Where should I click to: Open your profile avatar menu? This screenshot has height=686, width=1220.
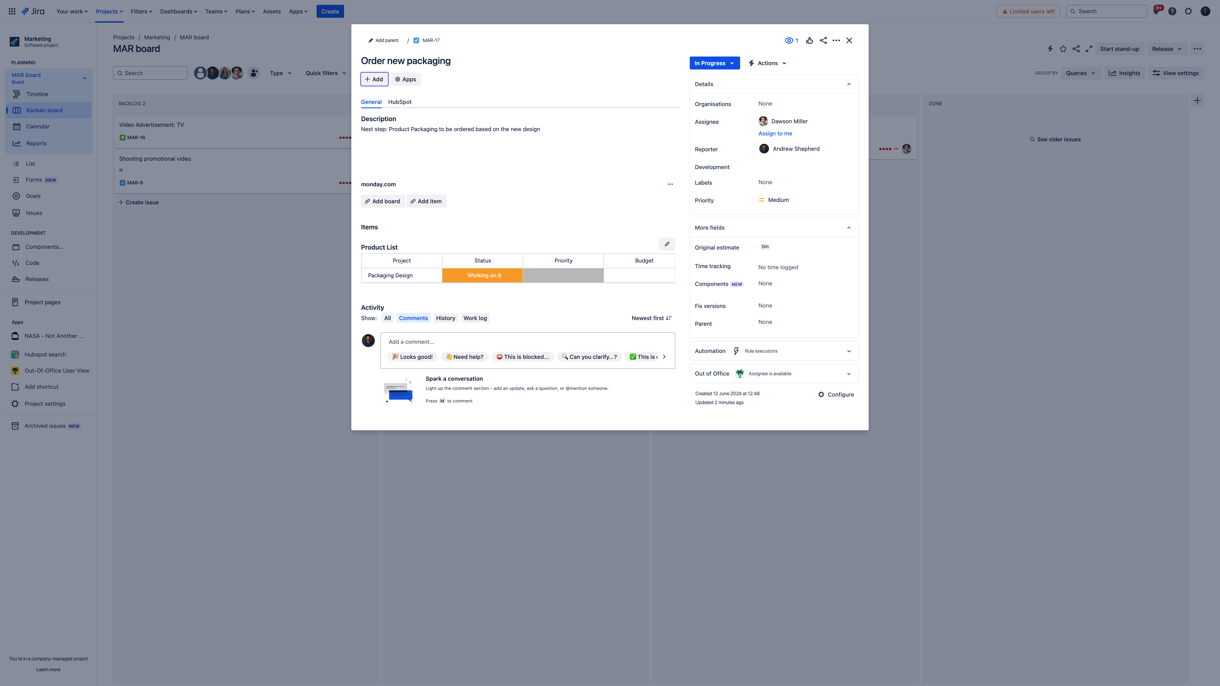click(x=1205, y=11)
